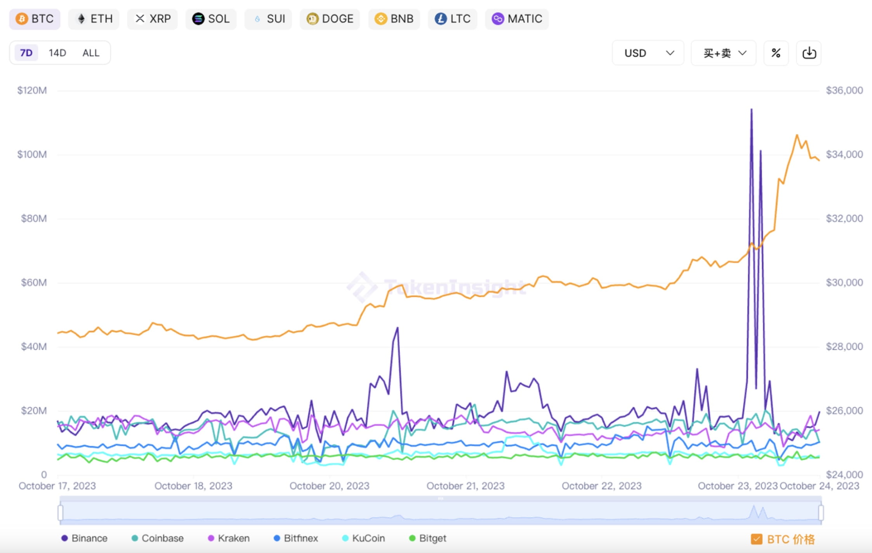Select the BTC token tab icon
The height and width of the screenshot is (553, 872).
(x=22, y=19)
